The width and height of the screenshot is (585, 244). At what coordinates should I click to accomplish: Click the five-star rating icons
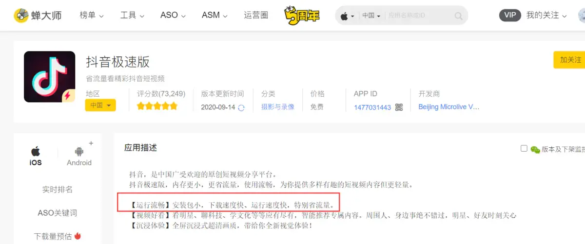click(x=157, y=106)
